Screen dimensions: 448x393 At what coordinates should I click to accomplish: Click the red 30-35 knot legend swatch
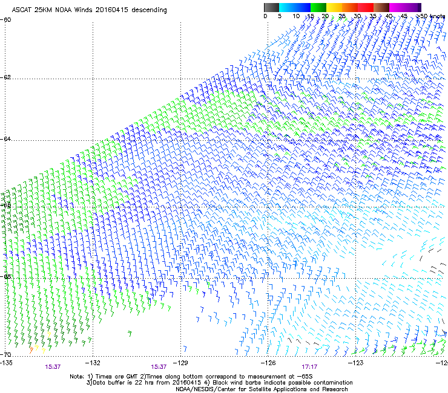366,7
